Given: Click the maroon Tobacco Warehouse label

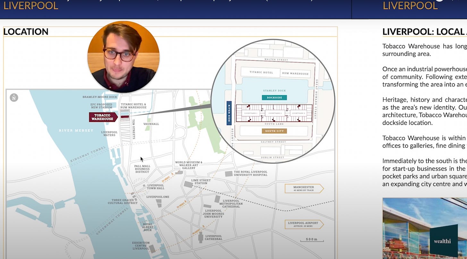Looking at the screenshot, I should click(x=103, y=117).
